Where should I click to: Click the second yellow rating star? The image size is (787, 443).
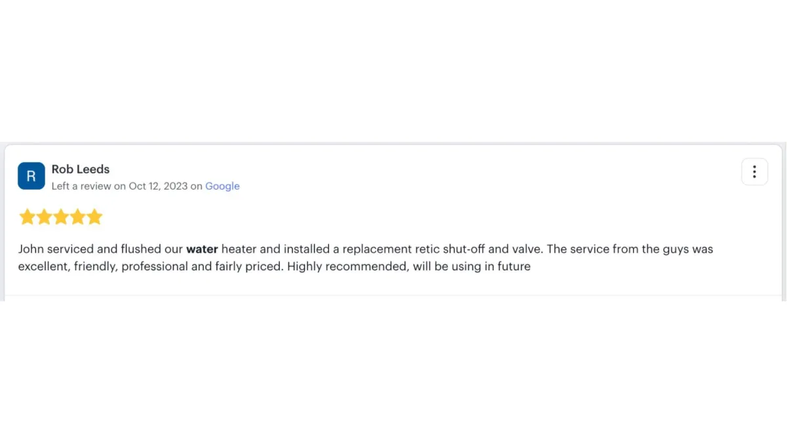pyautogui.click(x=44, y=217)
